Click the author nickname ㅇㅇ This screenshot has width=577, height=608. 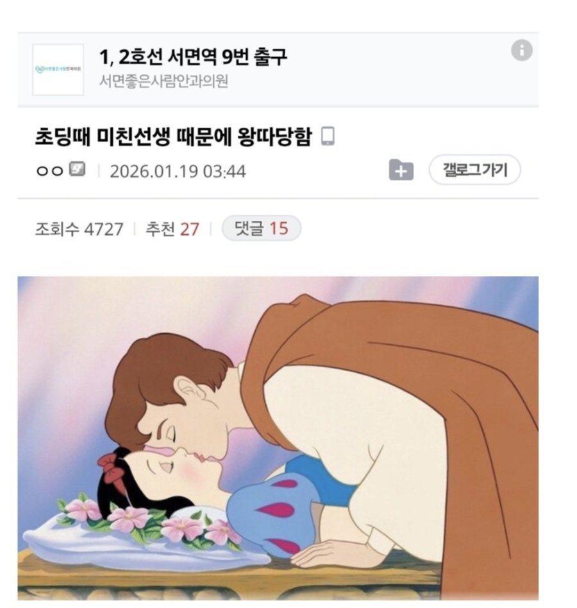point(49,171)
